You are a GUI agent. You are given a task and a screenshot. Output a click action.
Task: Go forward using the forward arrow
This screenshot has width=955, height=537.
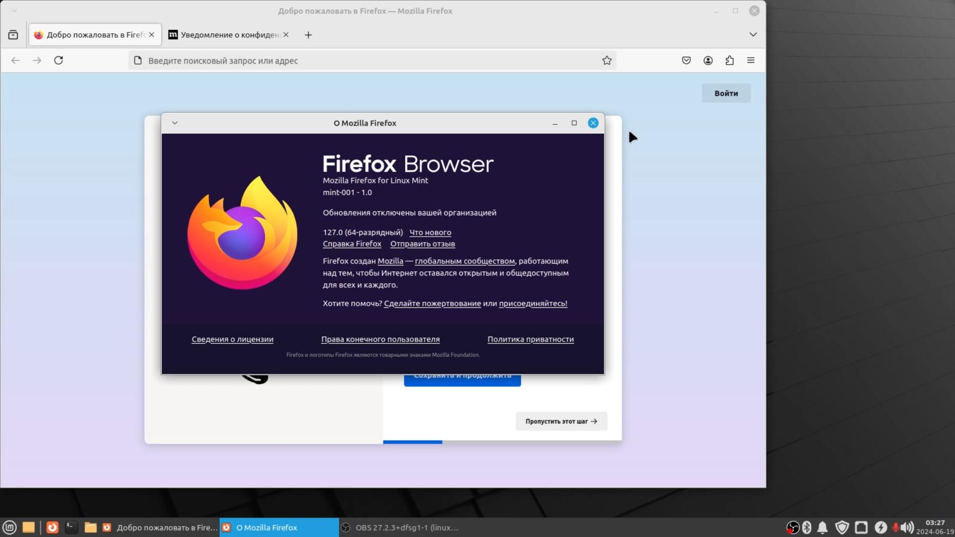tap(37, 60)
